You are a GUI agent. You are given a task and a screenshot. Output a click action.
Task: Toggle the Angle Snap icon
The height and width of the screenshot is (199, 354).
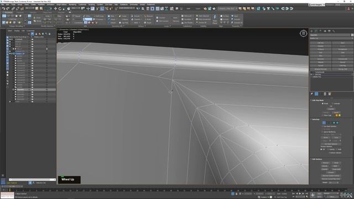click(x=102, y=9)
